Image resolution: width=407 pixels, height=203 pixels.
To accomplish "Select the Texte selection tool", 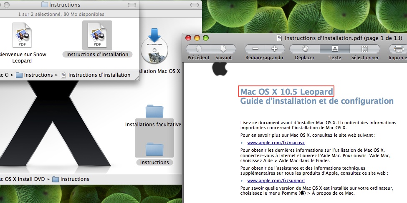I will (335, 49).
